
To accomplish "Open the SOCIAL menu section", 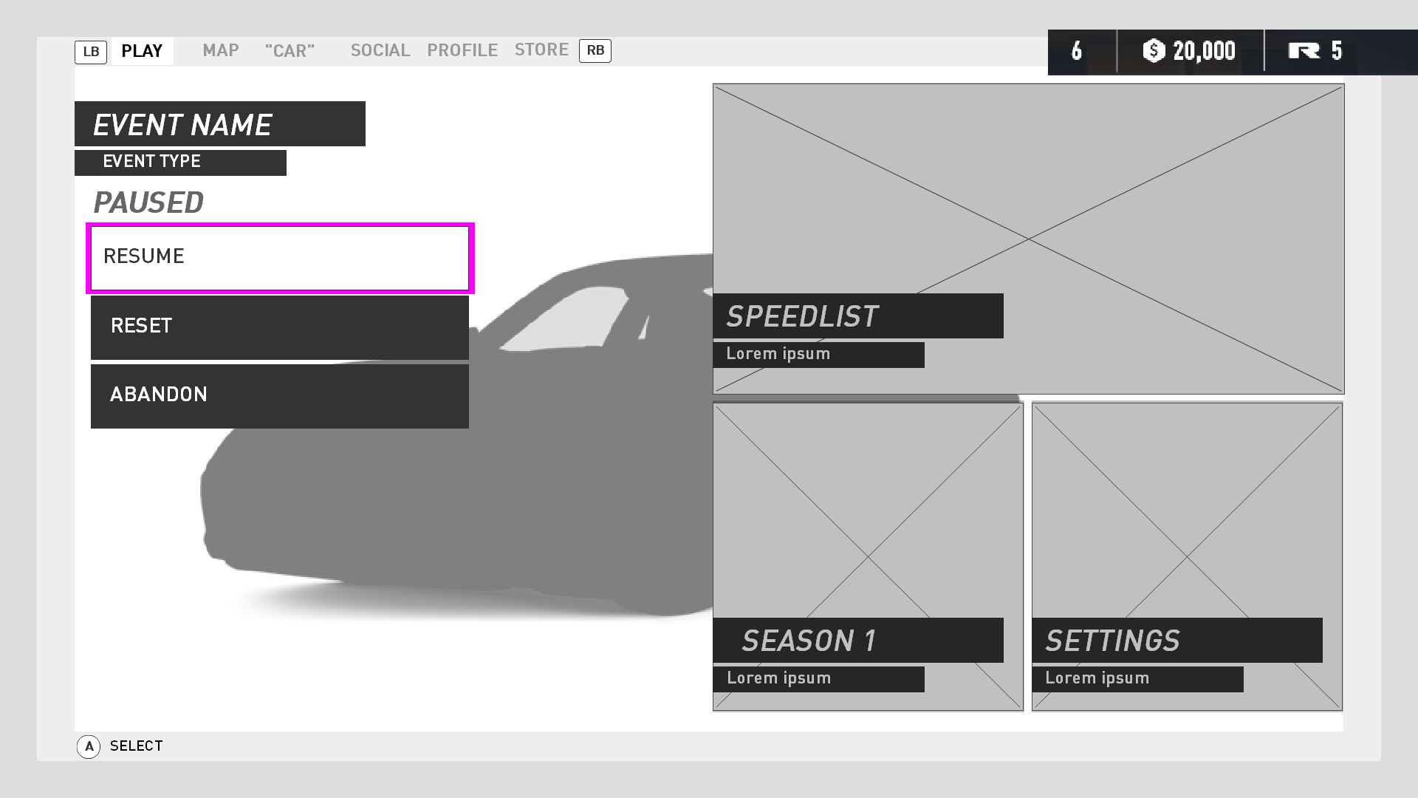I will click(380, 50).
